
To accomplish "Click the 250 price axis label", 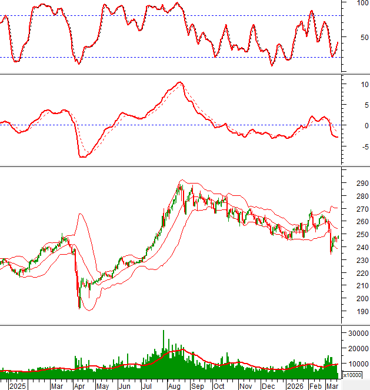I will (355, 235).
